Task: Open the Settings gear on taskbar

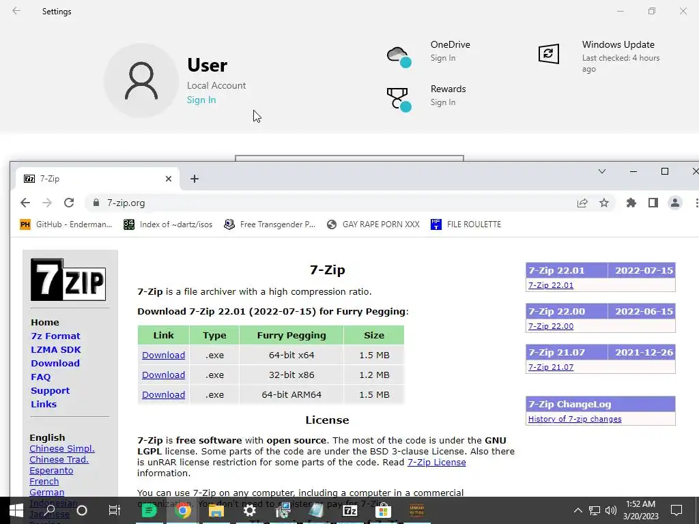Action: 250,510
